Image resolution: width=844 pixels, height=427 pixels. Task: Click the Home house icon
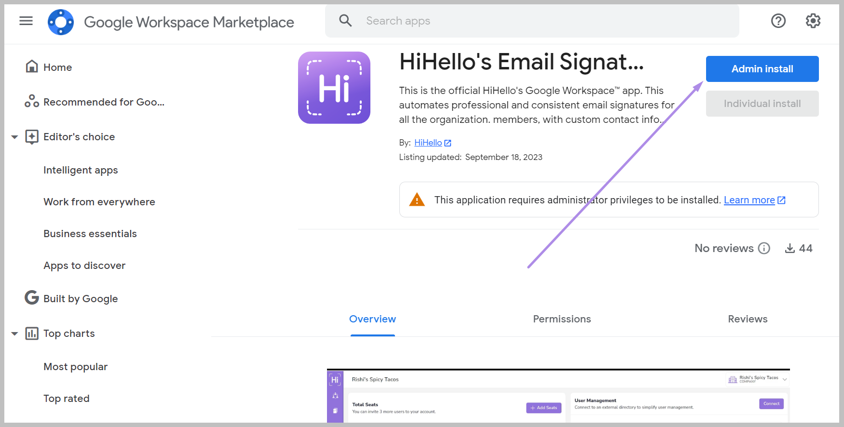tap(32, 67)
